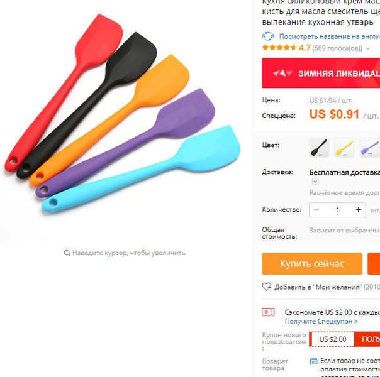Select the purple spatula color option
The image size is (380, 377).
point(370,148)
